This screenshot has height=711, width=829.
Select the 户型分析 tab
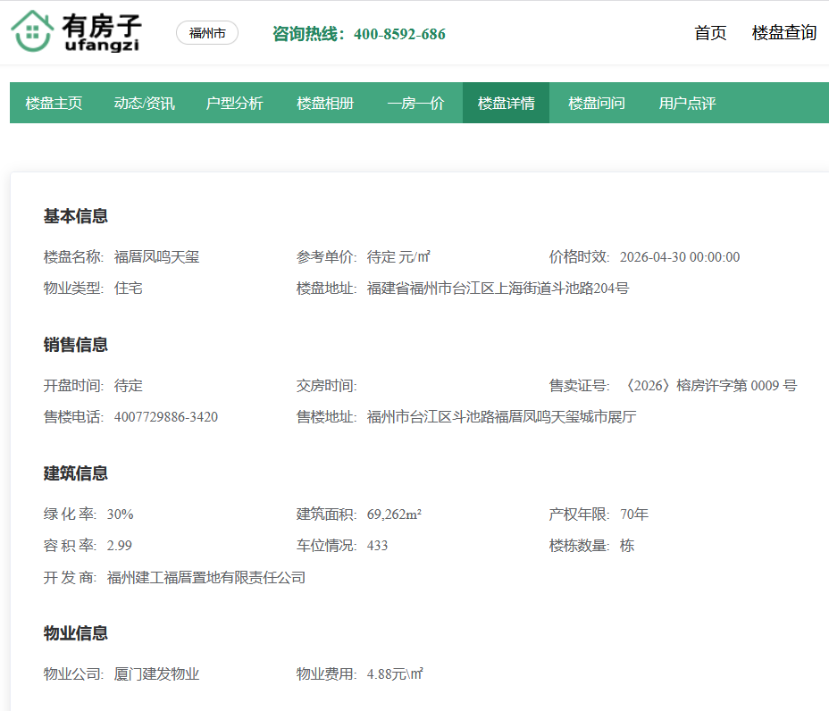pos(235,104)
